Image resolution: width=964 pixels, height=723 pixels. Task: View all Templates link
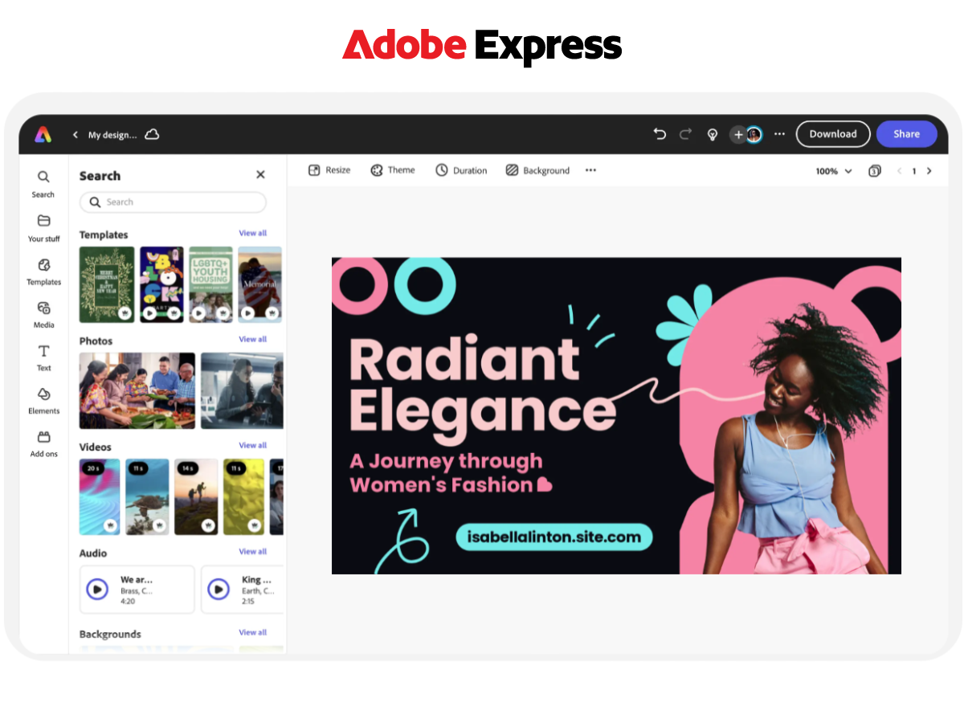point(252,233)
